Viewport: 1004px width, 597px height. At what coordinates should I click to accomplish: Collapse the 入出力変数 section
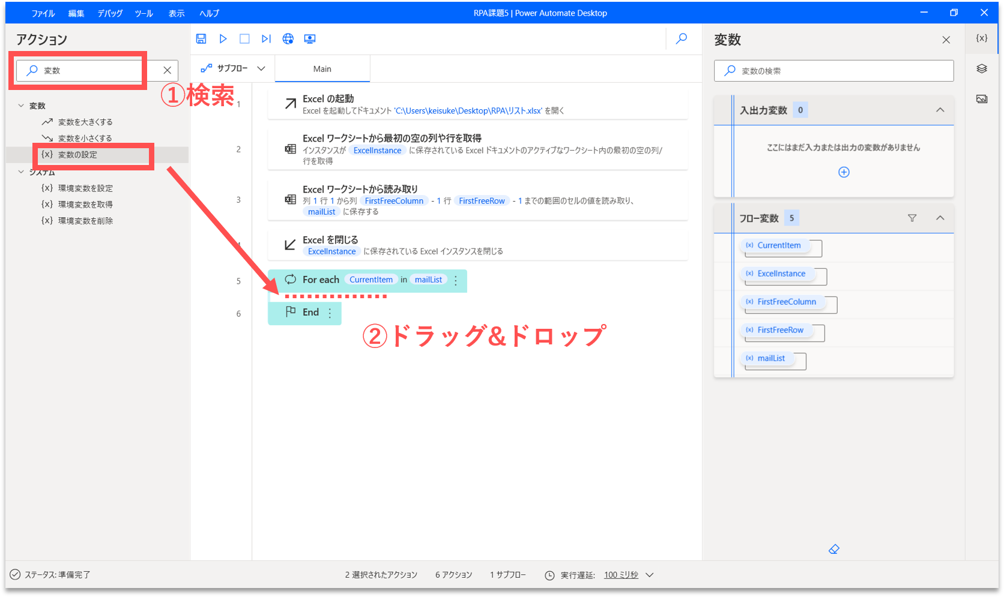(x=940, y=110)
